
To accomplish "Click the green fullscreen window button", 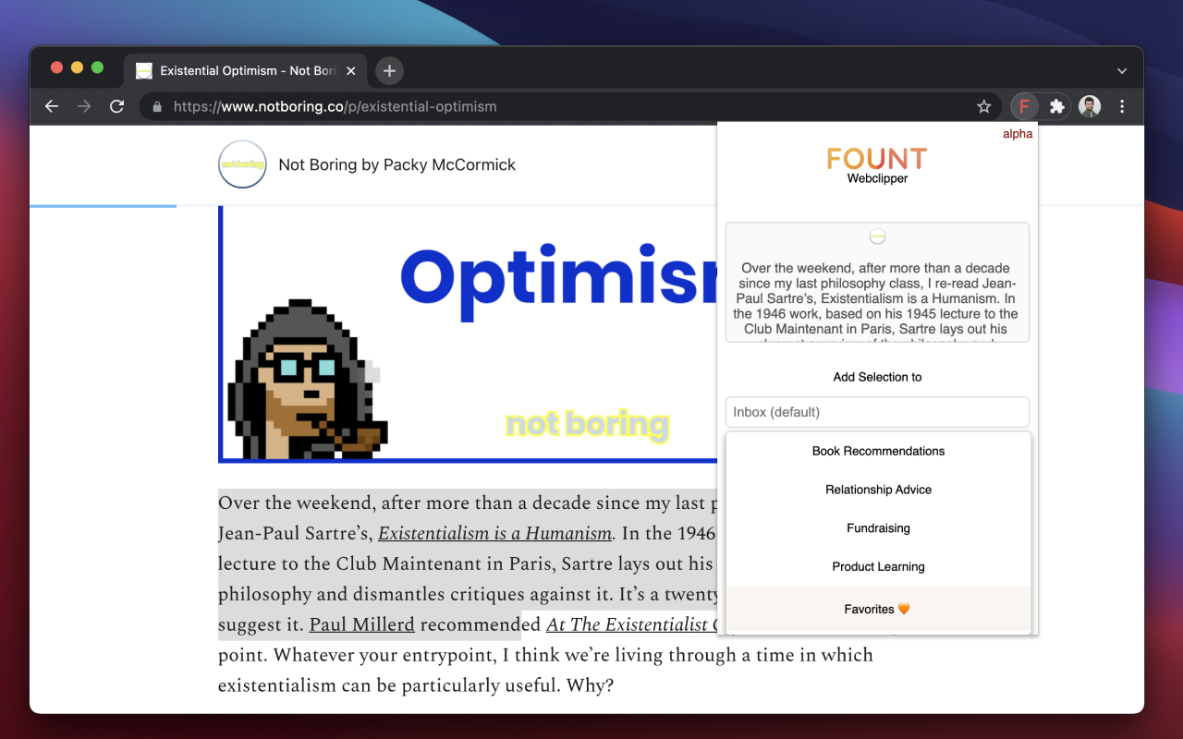I will pyautogui.click(x=97, y=67).
